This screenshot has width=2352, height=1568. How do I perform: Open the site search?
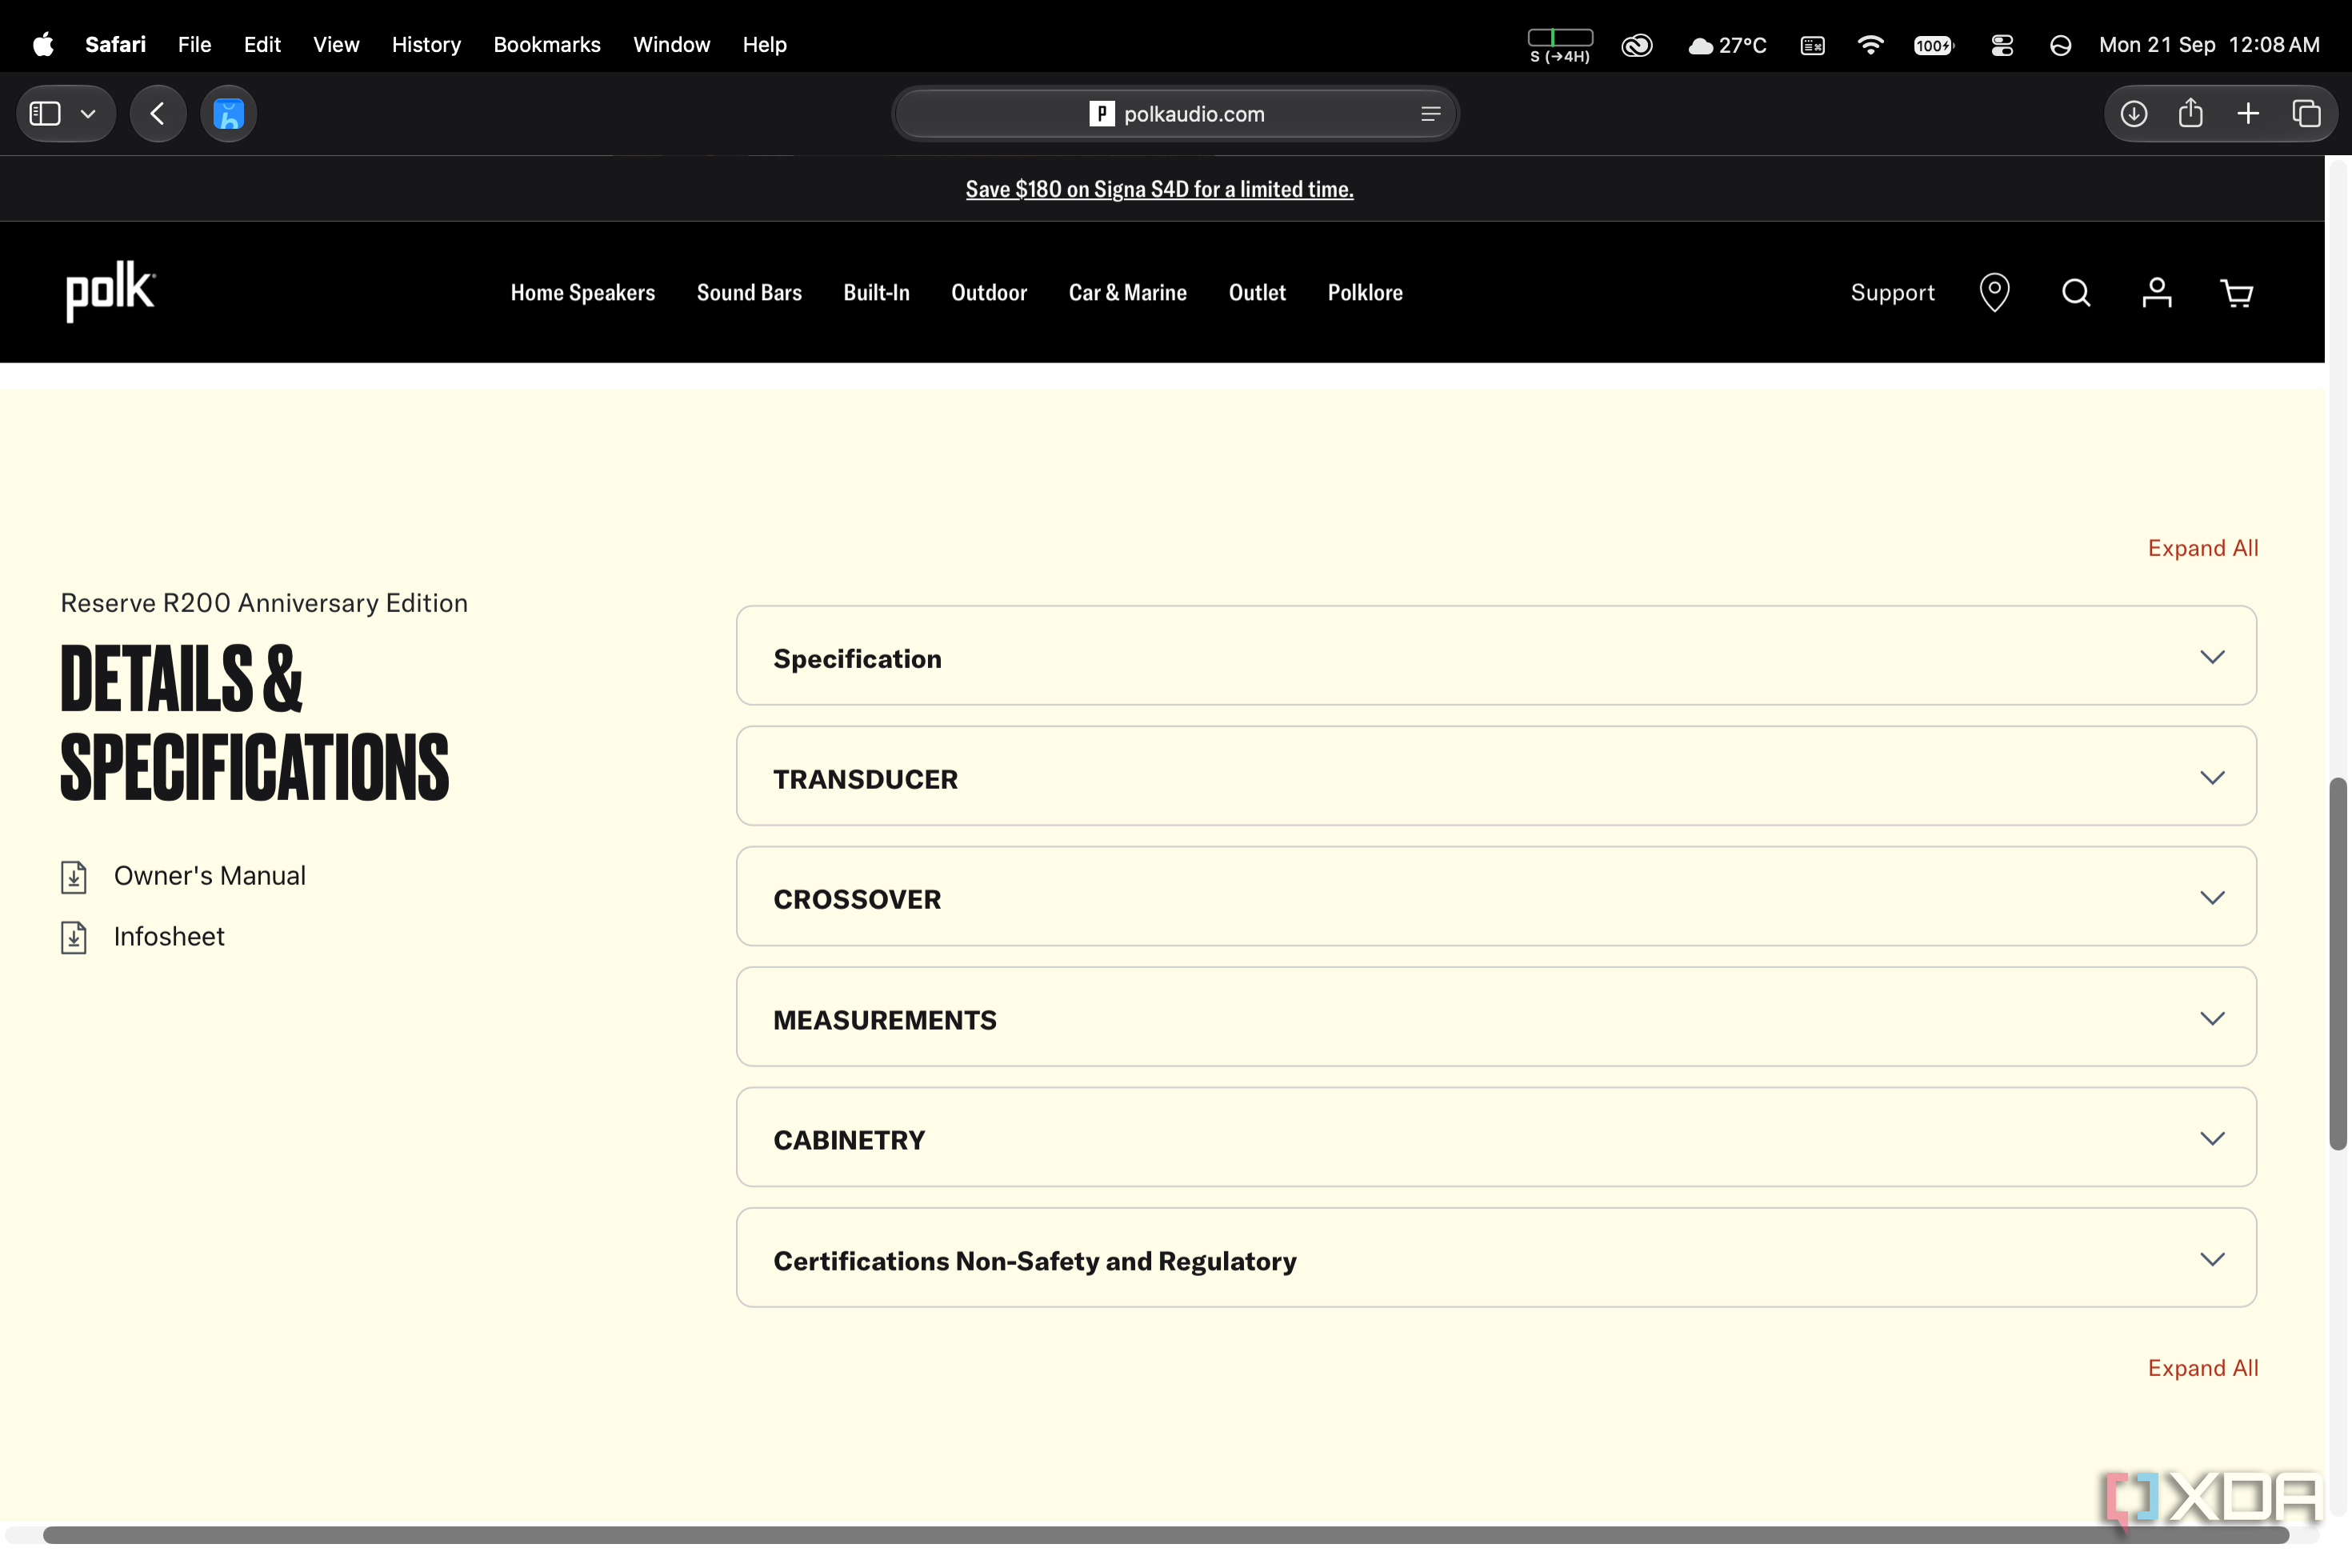[2076, 292]
